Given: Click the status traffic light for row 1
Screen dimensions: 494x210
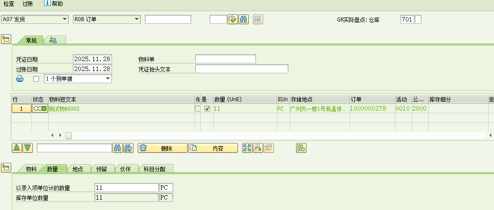Looking at the screenshot, I should (40, 109).
